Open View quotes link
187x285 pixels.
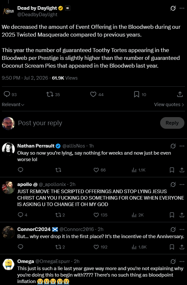[x=169, y=104]
